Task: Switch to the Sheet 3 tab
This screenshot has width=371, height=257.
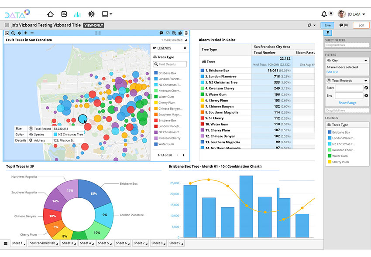Action: click(67, 243)
